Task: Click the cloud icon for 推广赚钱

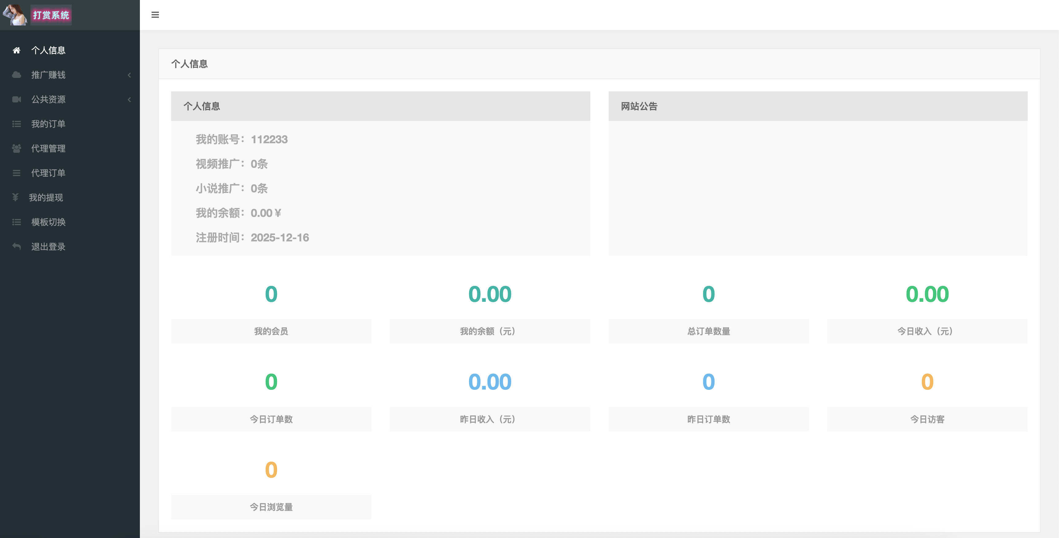Action: coord(17,75)
